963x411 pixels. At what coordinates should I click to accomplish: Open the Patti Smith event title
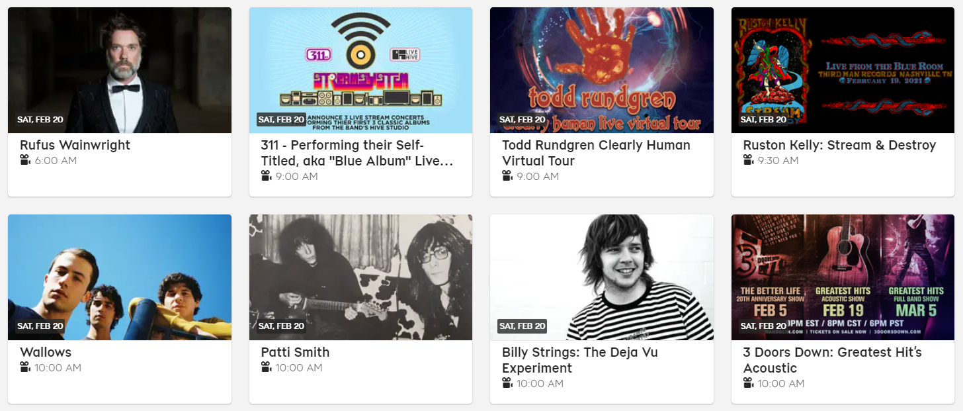coord(295,352)
